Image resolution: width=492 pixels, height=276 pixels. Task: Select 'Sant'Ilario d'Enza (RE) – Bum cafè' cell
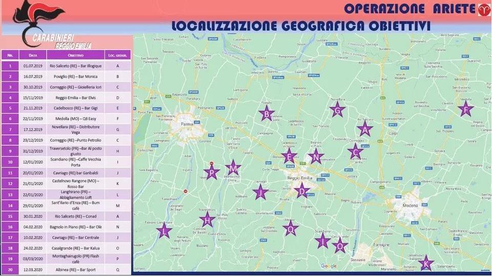[x=76, y=205]
